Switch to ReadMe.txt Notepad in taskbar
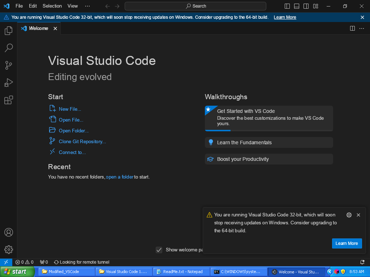The image size is (370, 277). click(181, 272)
